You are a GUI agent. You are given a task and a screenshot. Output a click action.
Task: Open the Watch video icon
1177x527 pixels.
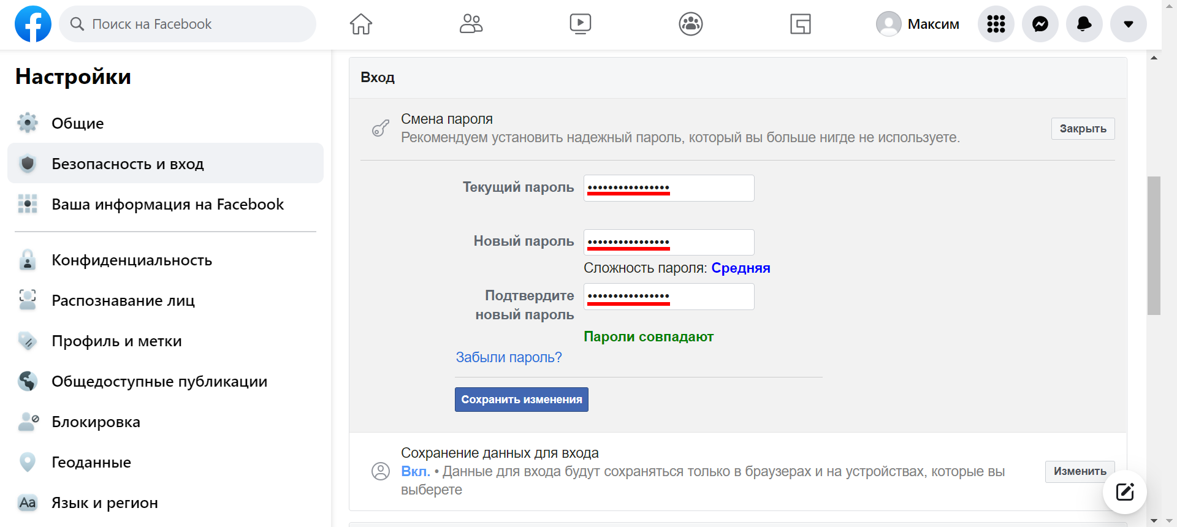pos(580,24)
